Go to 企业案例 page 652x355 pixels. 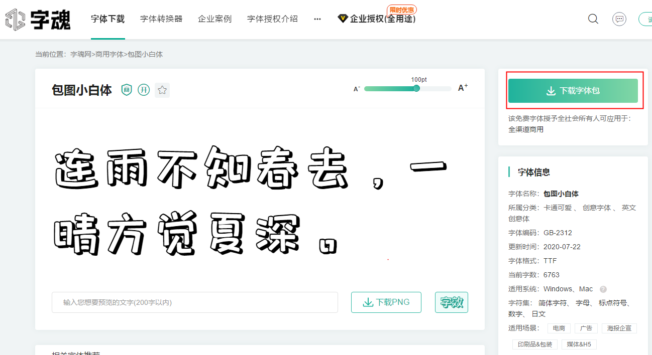click(214, 19)
